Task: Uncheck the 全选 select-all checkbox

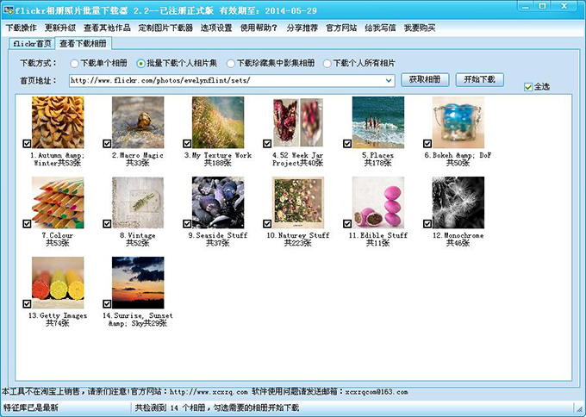Action: click(x=528, y=87)
